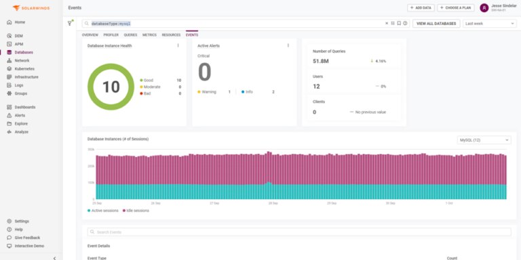
Task: Open the MySQL (12) dropdown
Action: tap(484, 140)
